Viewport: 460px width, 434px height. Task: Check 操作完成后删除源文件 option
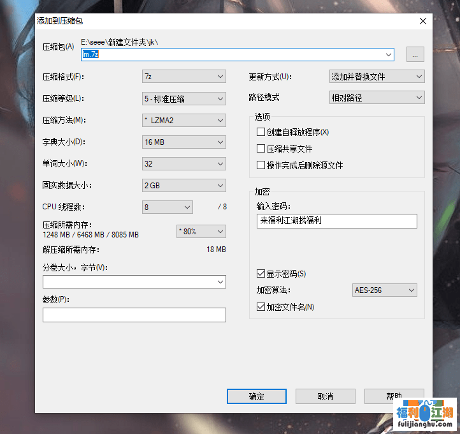tap(261, 165)
